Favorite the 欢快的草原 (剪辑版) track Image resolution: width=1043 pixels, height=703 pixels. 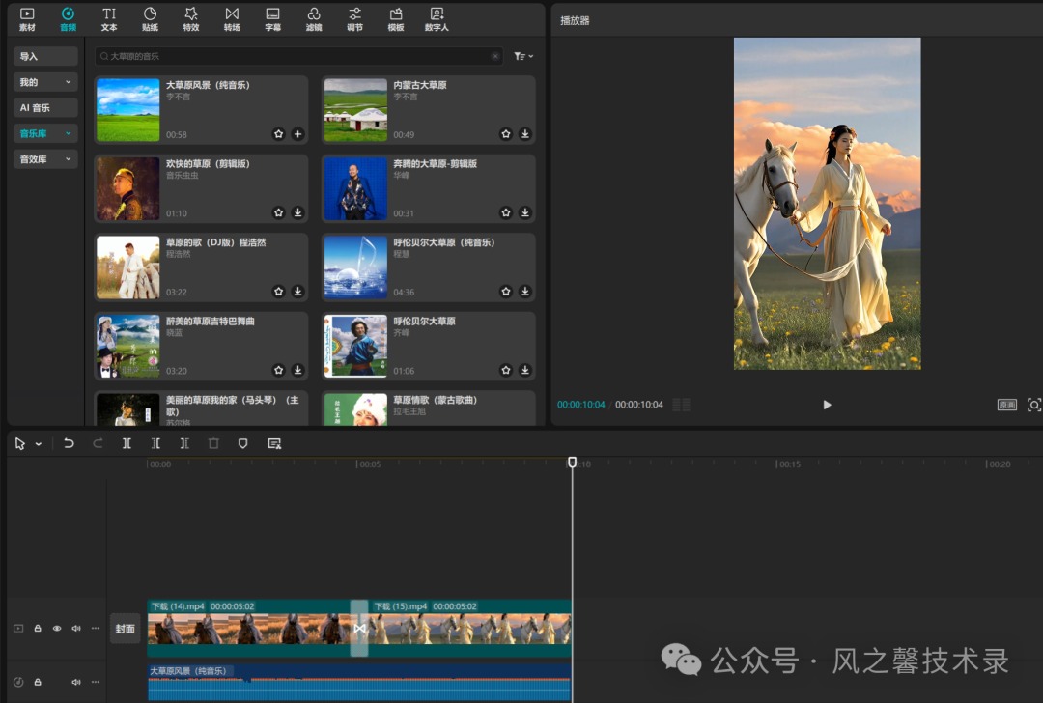tap(279, 212)
